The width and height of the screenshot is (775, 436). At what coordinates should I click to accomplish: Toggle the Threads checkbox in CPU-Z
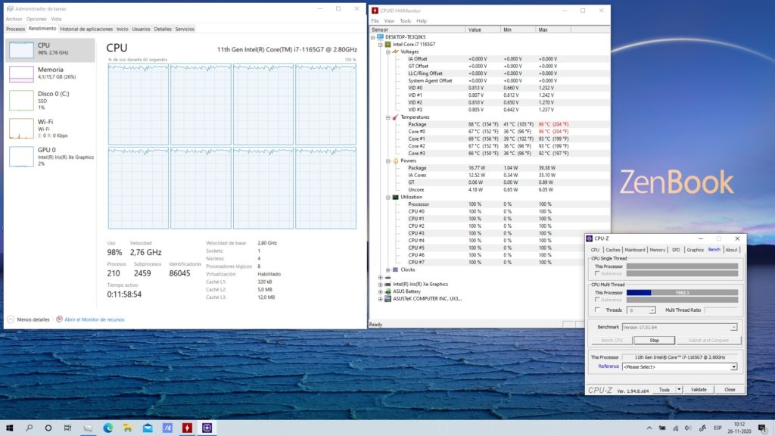(x=598, y=310)
